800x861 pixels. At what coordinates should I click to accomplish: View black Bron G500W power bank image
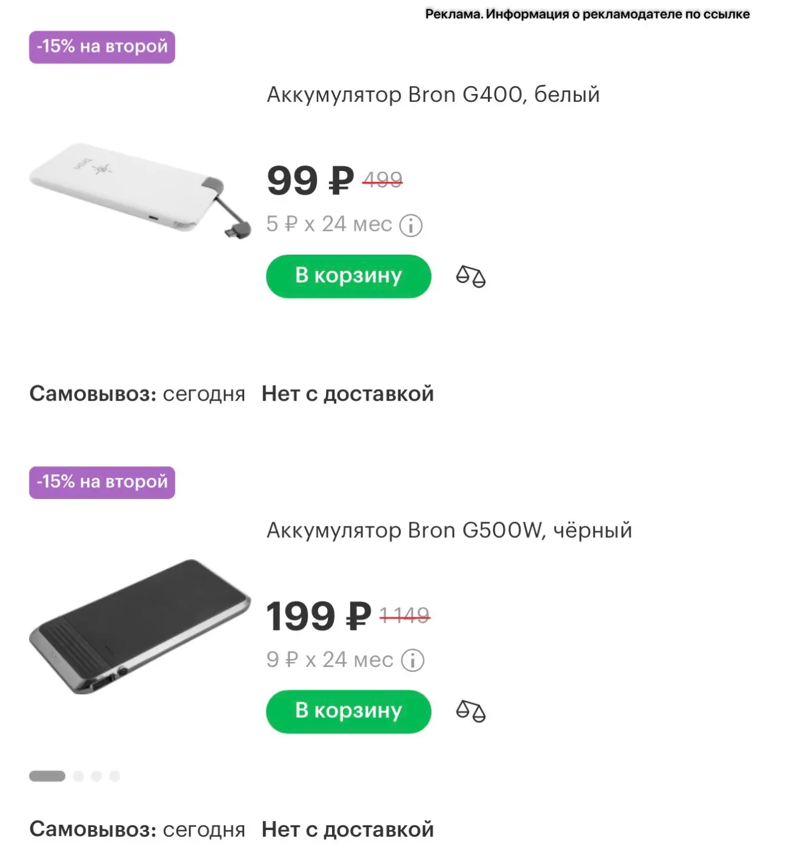coord(140,626)
